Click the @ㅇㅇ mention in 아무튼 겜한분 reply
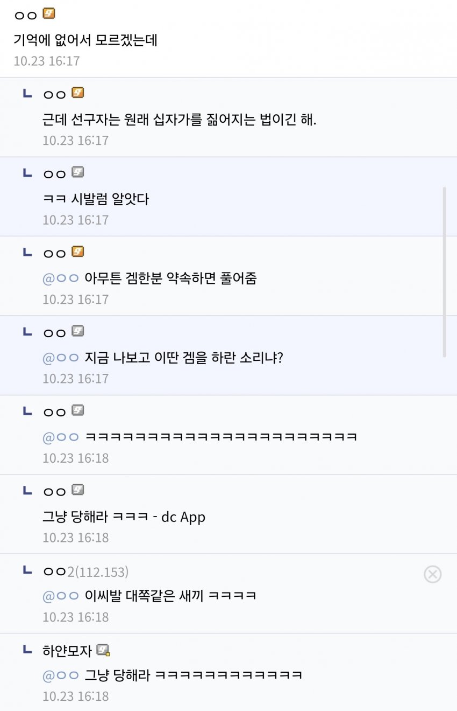 click(x=61, y=278)
